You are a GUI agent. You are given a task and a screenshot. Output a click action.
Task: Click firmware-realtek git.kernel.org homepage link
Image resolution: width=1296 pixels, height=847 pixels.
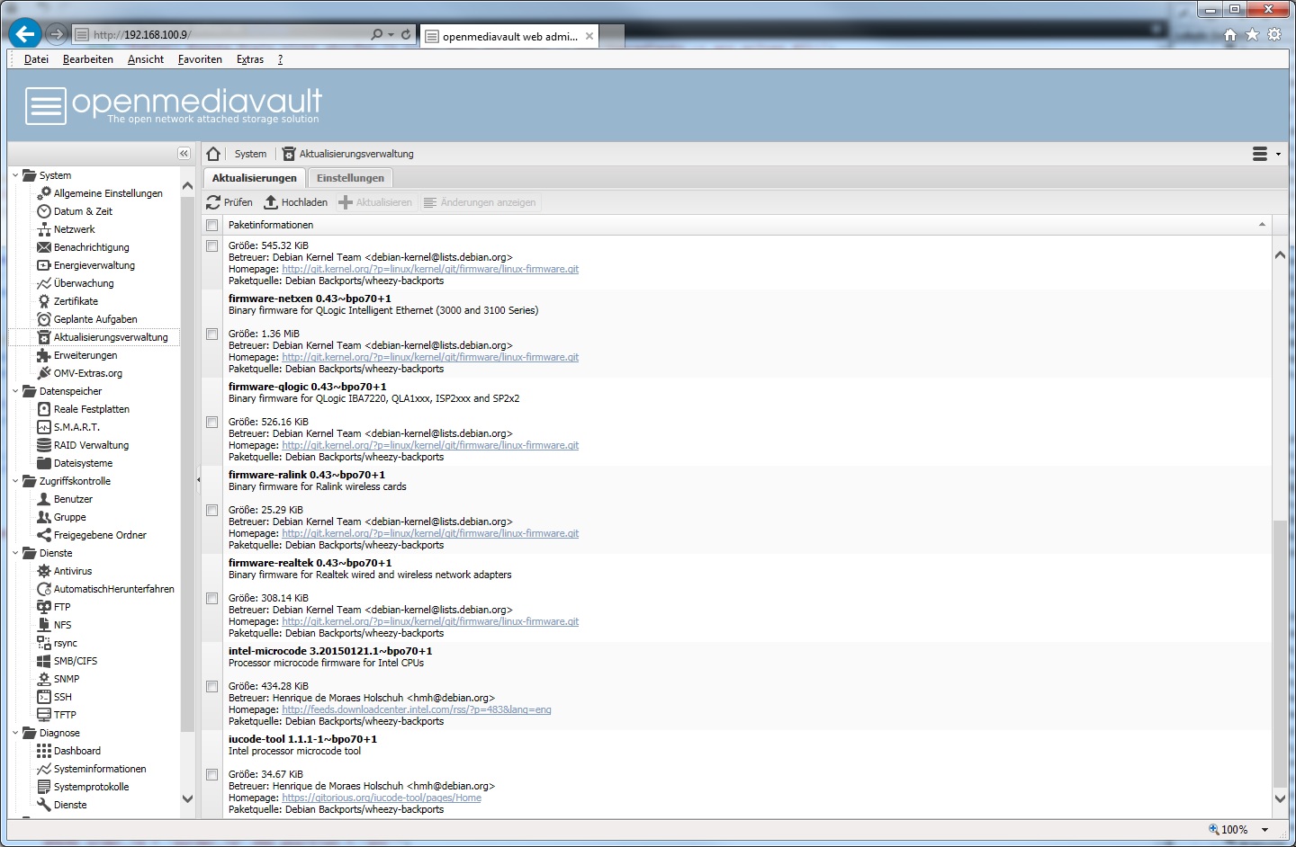[430, 621]
